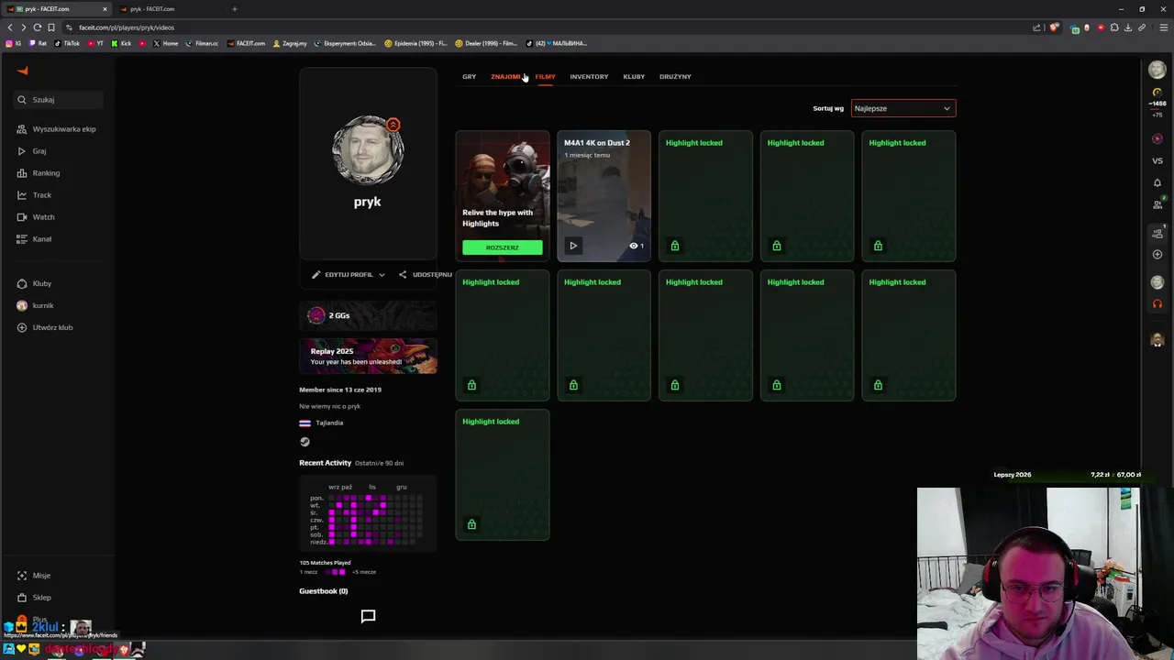
Task: Open the browser hamburger menu
Action: point(1164,27)
